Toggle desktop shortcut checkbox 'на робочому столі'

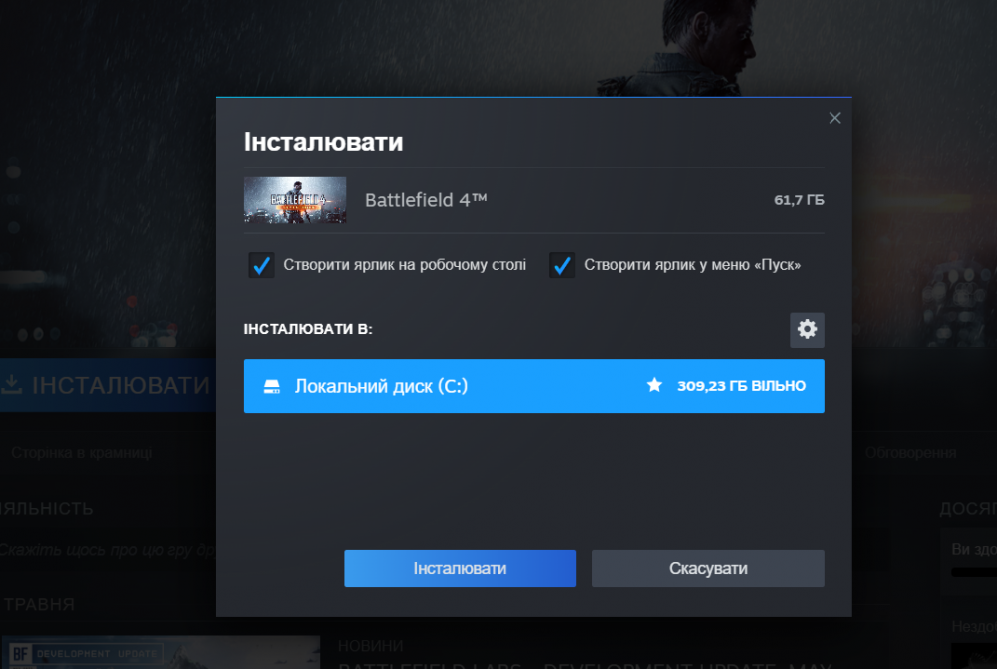coord(261,265)
